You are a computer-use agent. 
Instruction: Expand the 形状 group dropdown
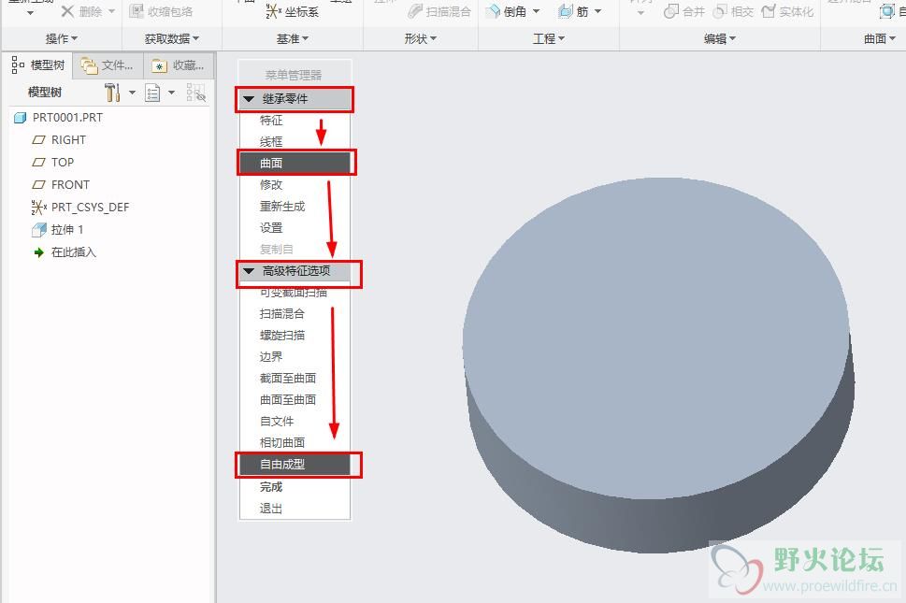(420, 38)
